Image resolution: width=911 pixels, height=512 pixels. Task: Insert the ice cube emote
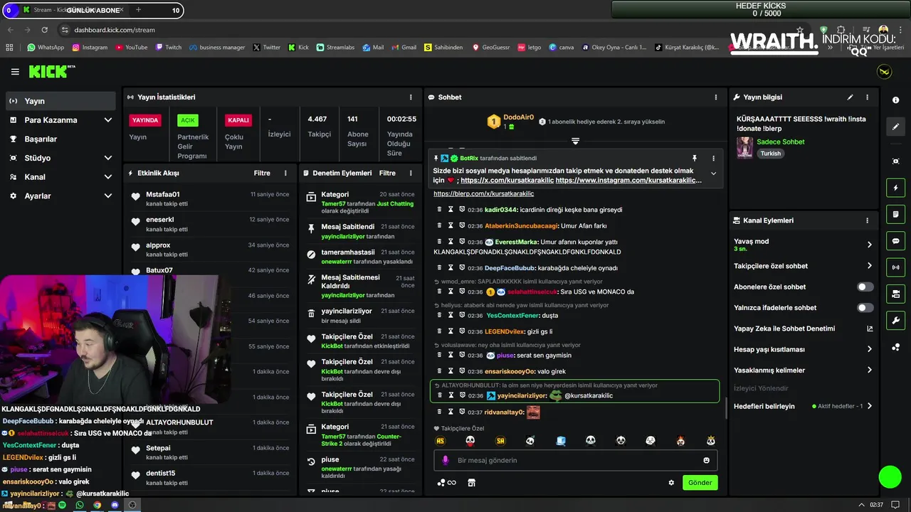561,441
